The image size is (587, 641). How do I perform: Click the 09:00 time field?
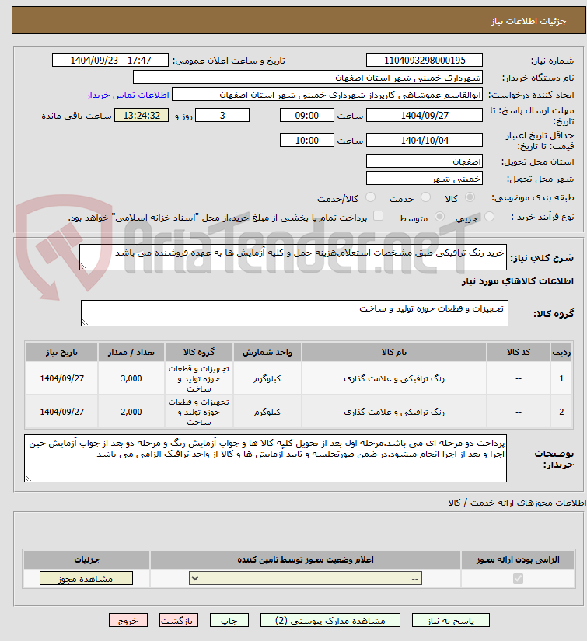pos(307,115)
